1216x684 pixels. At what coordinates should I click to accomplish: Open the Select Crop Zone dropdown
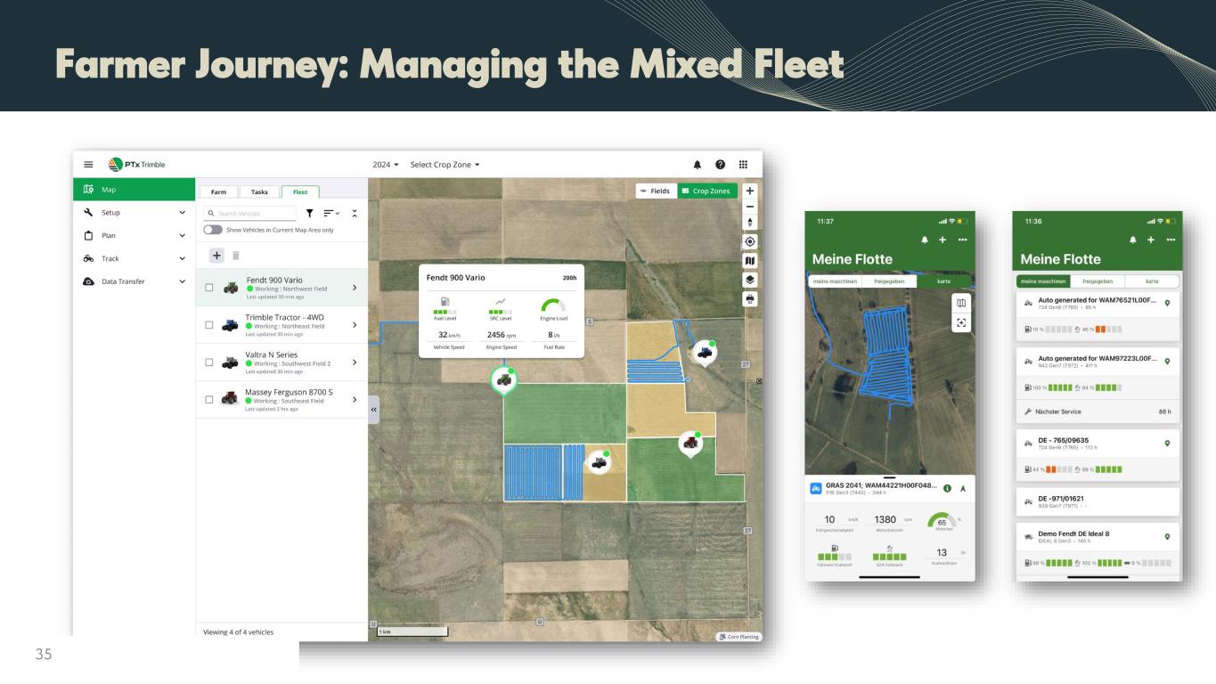pos(445,165)
